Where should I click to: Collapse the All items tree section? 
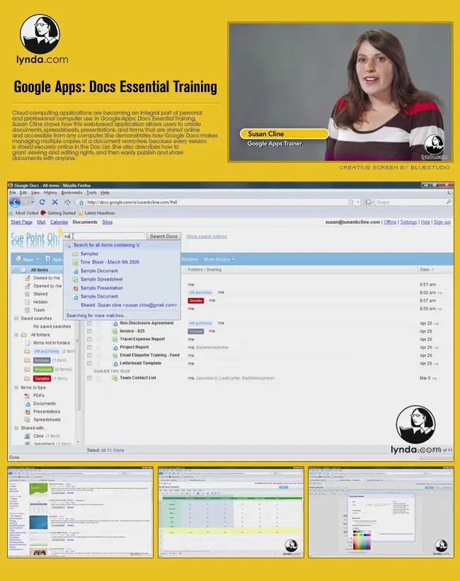[x=16, y=270]
